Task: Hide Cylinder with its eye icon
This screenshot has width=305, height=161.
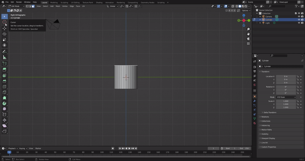Action: click(299, 20)
